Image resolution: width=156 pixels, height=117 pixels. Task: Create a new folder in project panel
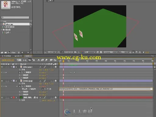(5, 52)
